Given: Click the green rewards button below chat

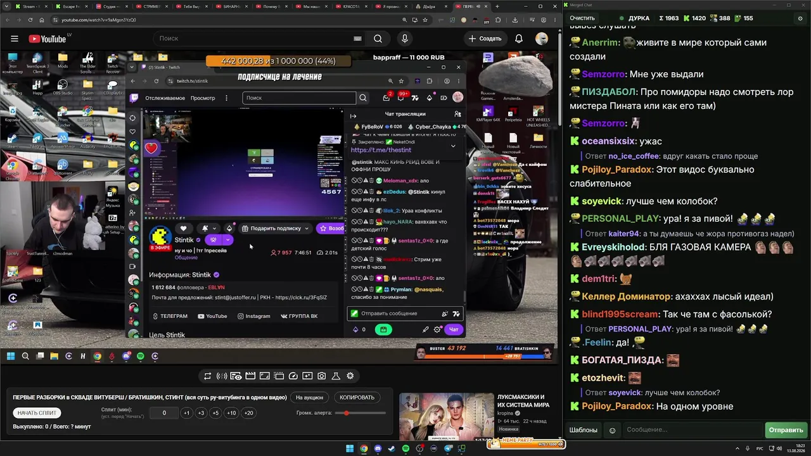Looking at the screenshot, I should tap(383, 329).
